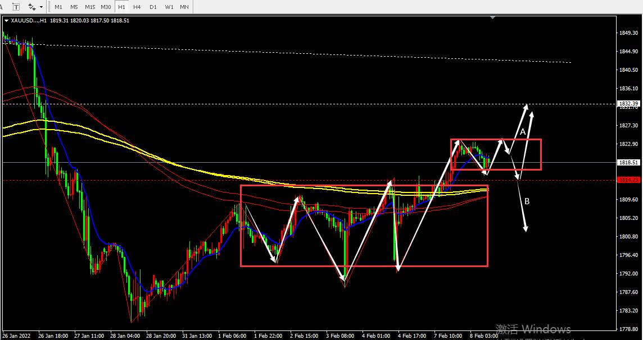Image resolution: width=643 pixels, height=340 pixels.
Task: Switch chart to MN monthly timeframe
Action: (x=184, y=7)
